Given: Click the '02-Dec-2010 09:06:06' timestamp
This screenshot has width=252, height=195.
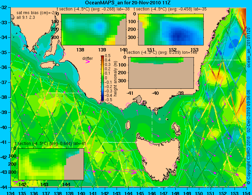Looking at the screenshot, I should (x=249, y=111).
